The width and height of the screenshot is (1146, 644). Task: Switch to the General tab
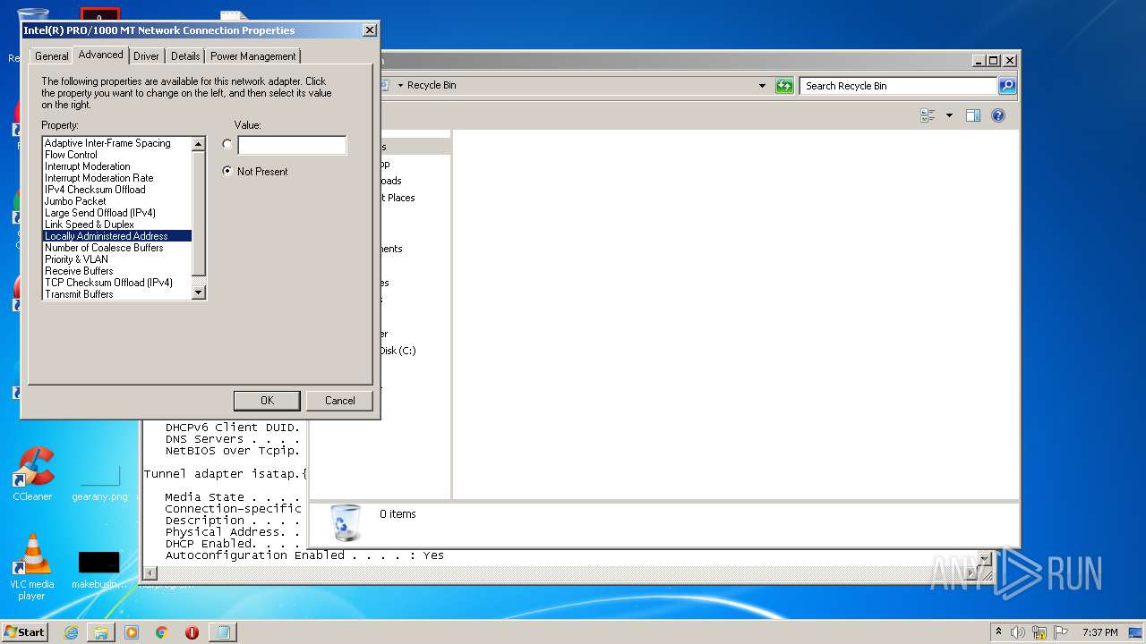(51, 55)
